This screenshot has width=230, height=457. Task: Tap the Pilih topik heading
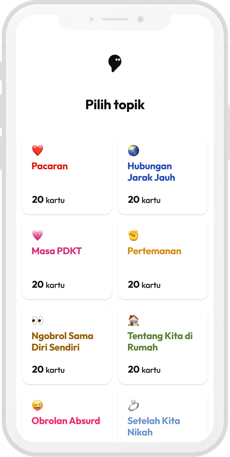pyautogui.click(x=115, y=105)
